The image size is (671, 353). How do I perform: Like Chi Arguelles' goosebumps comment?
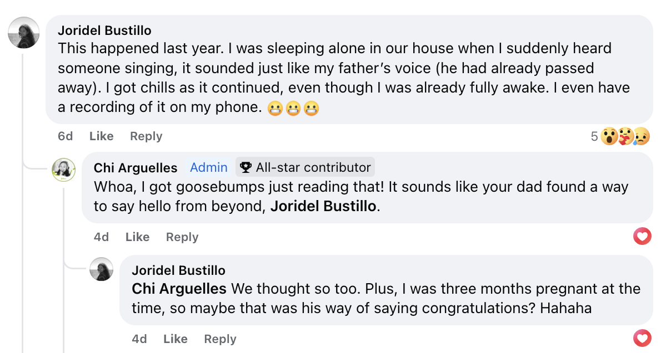point(137,237)
